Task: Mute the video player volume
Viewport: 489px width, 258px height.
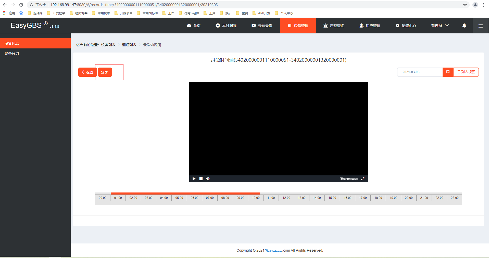Action: pos(208,179)
